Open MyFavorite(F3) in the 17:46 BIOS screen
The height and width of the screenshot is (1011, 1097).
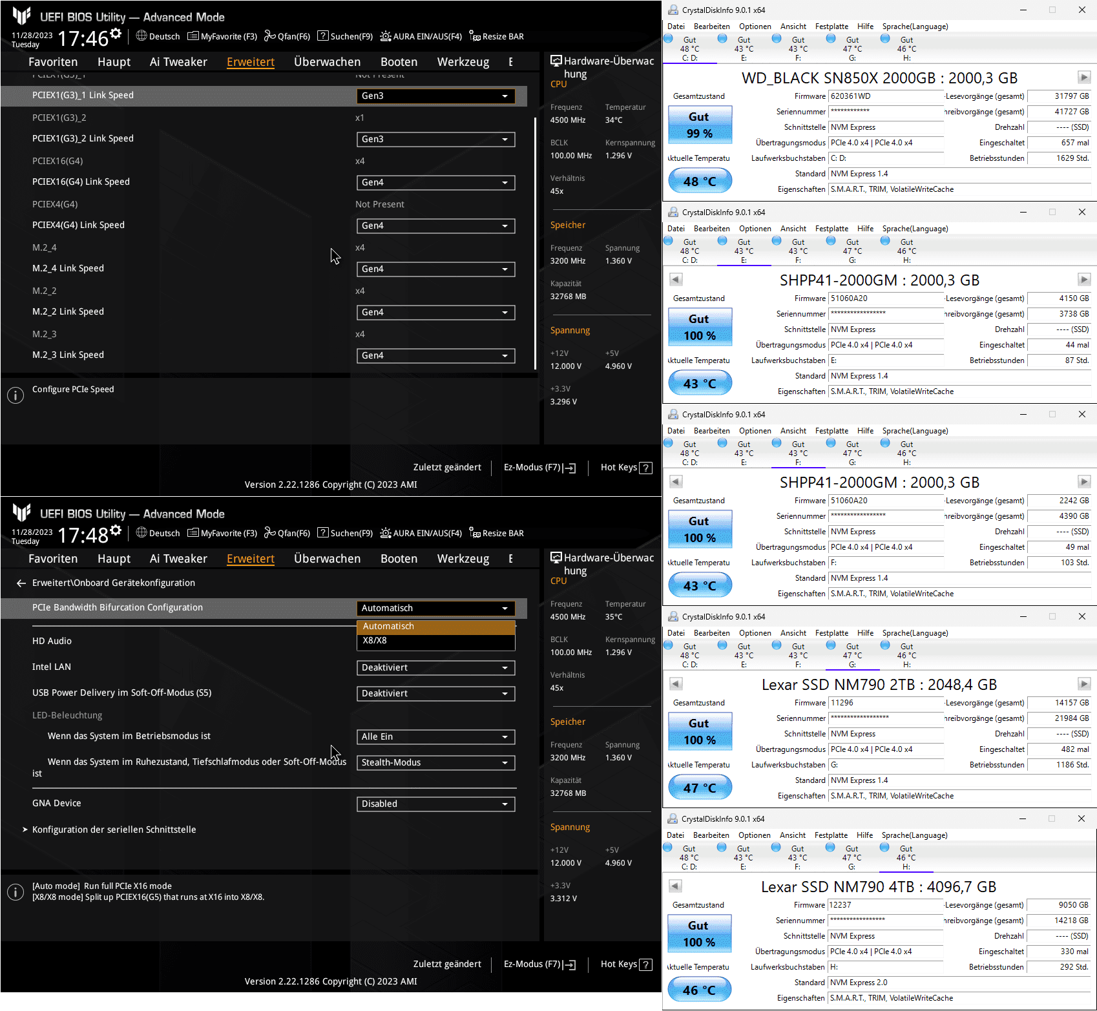tap(222, 36)
